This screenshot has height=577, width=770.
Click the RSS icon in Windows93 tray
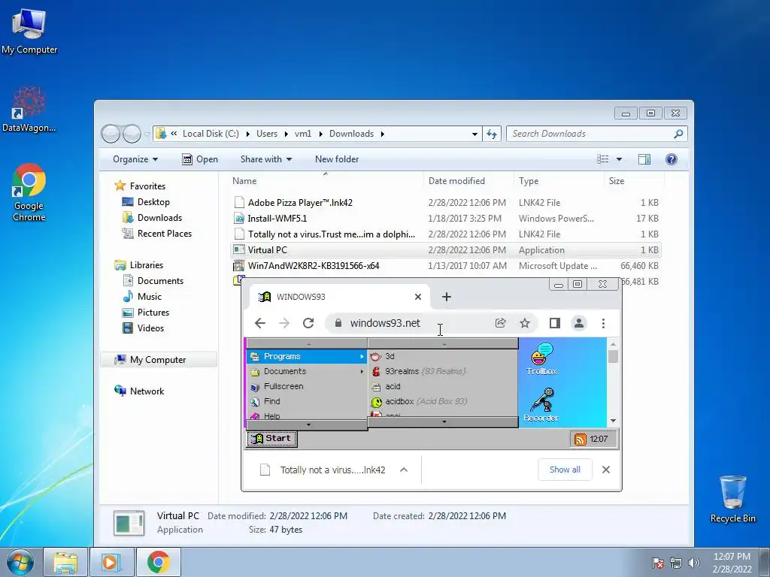[x=580, y=439]
